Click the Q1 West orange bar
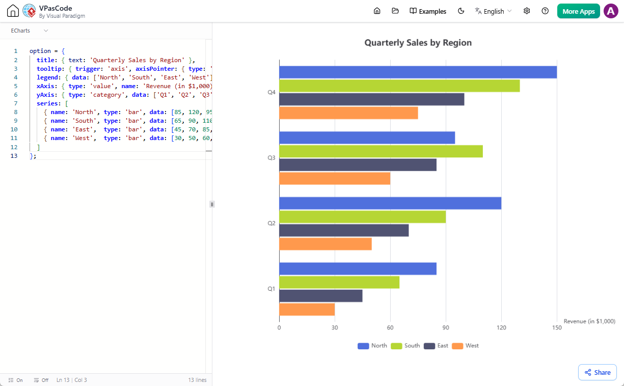 tap(307, 310)
